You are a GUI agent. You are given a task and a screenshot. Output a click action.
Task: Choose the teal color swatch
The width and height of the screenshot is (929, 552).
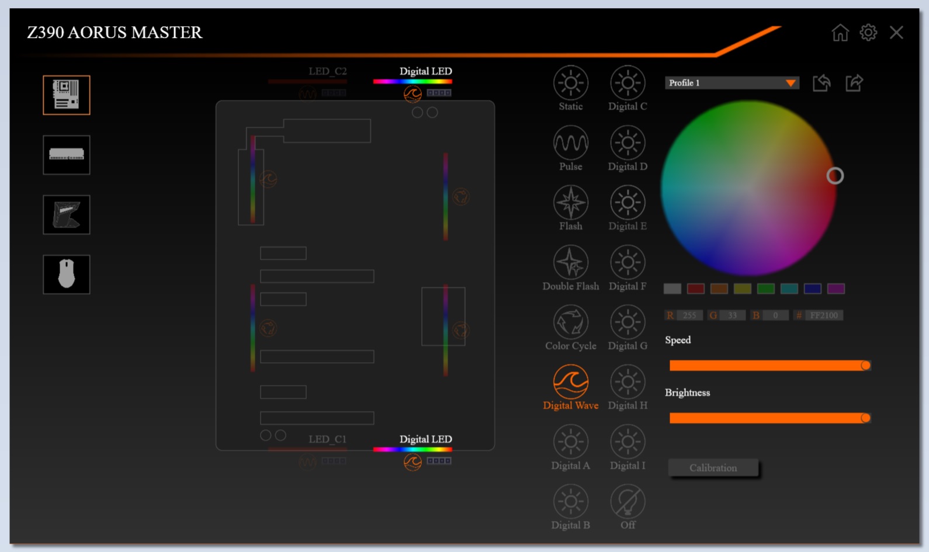point(789,289)
